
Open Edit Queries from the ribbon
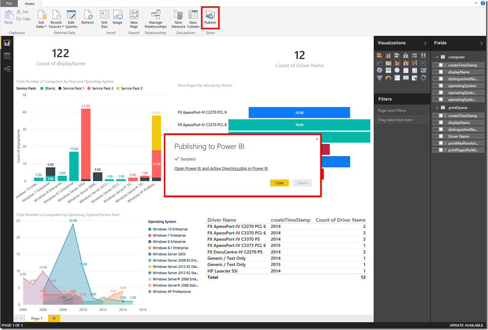coord(71,19)
